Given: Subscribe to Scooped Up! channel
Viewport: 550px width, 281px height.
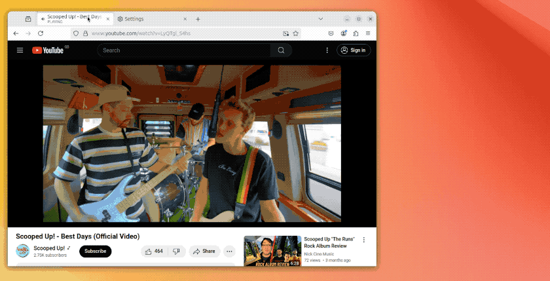Looking at the screenshot, I should point(96,251).
